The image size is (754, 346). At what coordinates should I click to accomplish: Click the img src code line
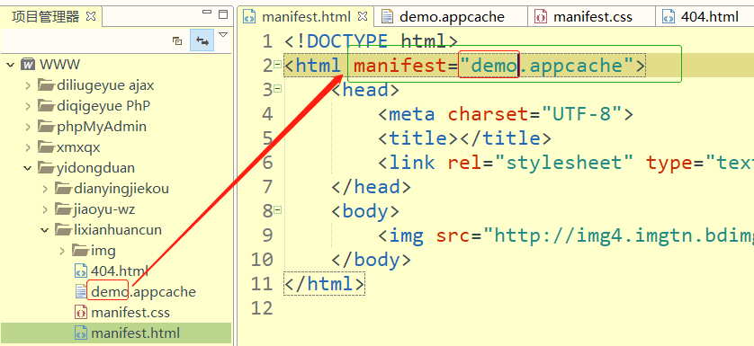[566, 235]
